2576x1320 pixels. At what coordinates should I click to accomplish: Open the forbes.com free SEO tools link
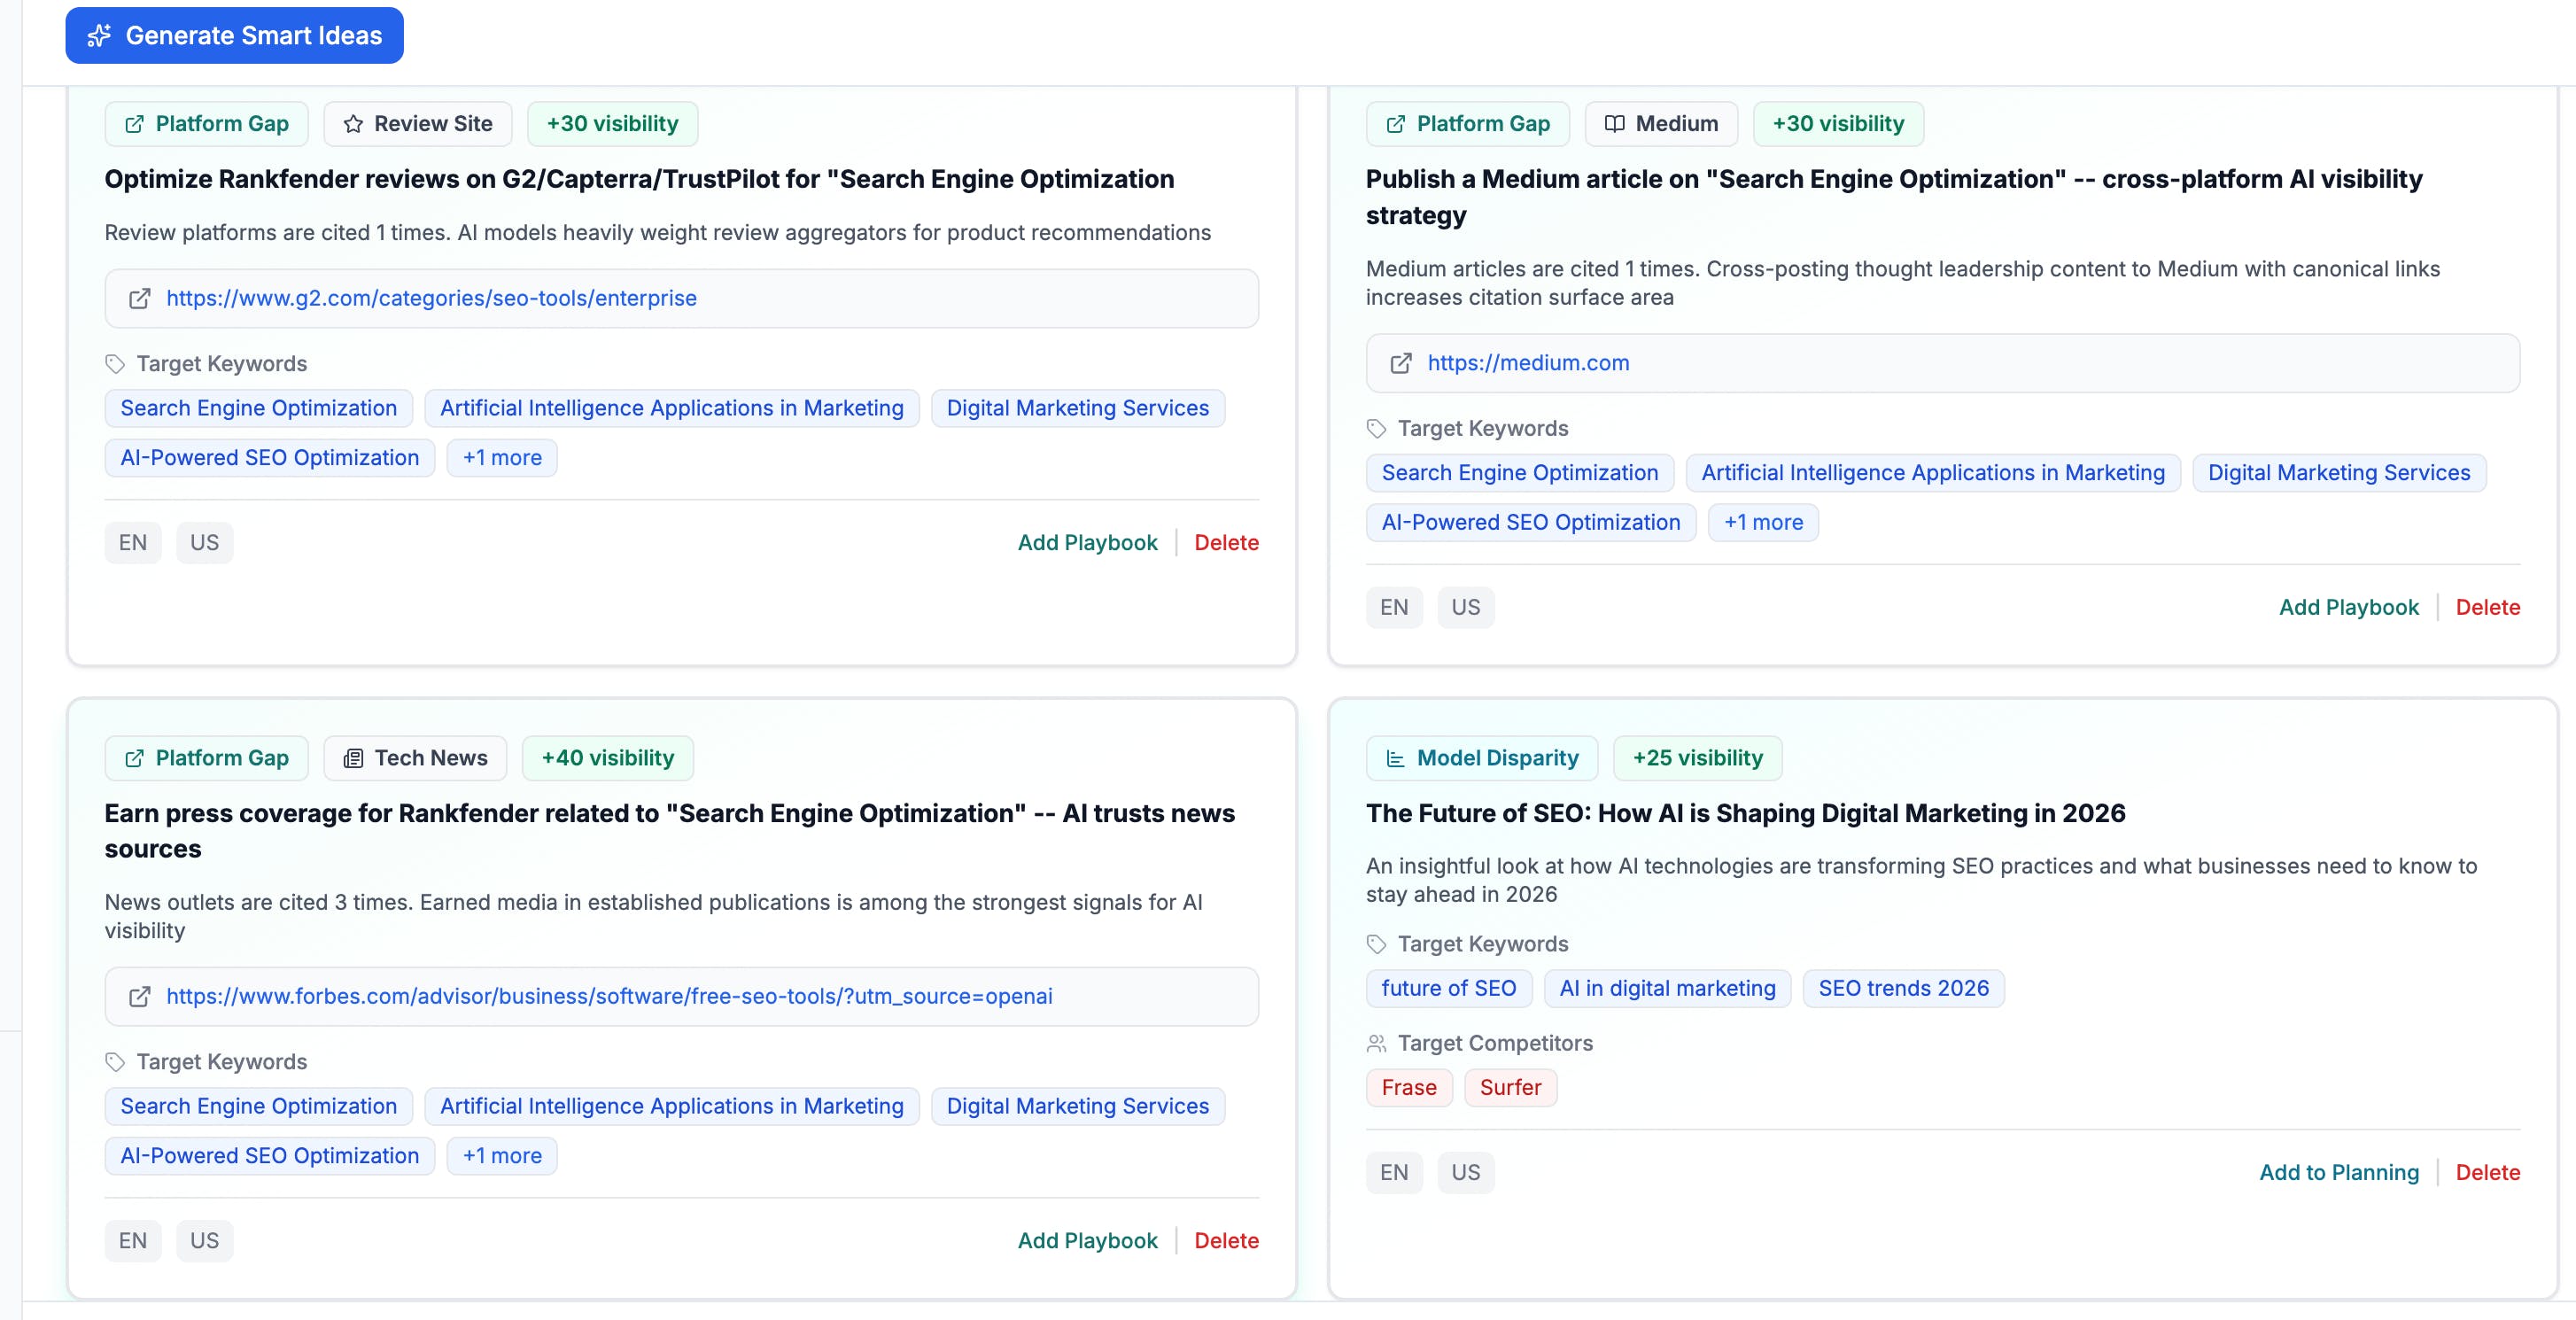[609, 996]
